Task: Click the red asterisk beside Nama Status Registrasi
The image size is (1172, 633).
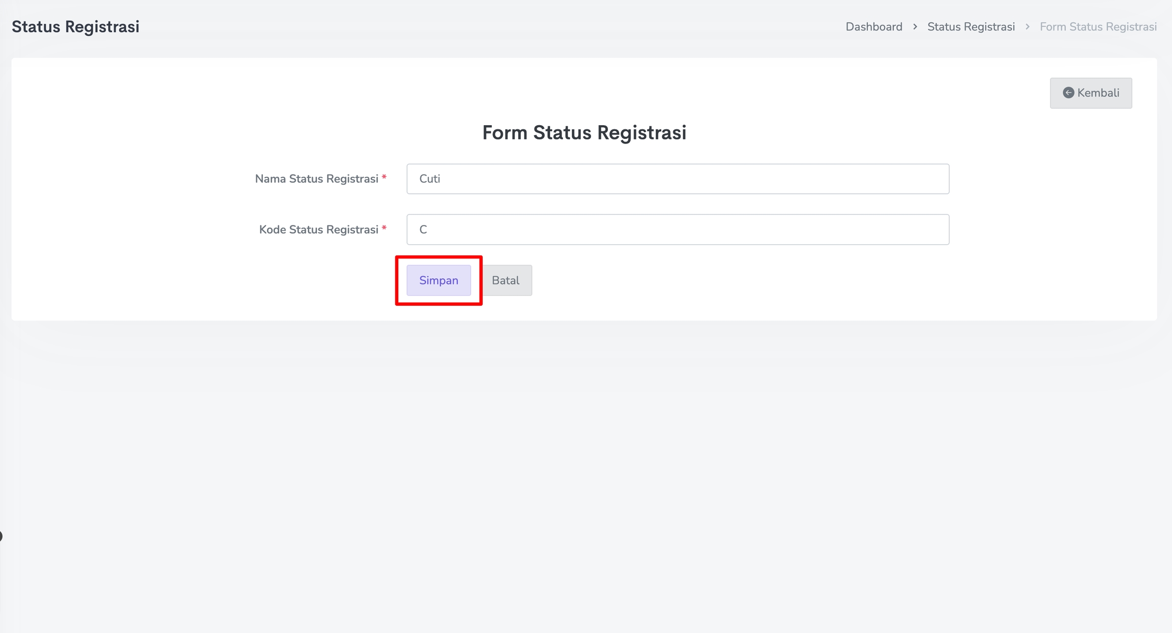Action: tap(384, 178)
